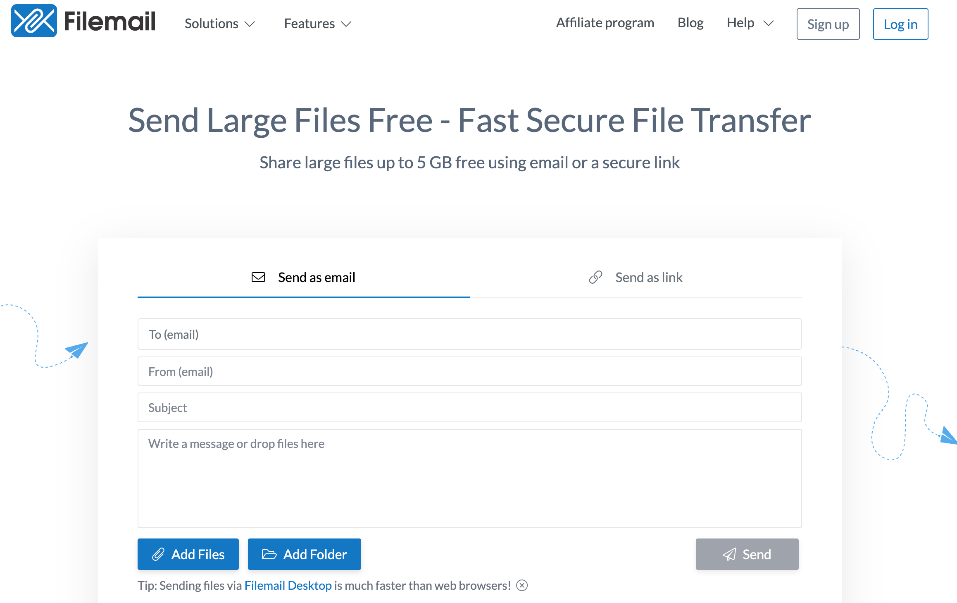Click the folder icon on Add Folder button
Image resolution: width=957 pixels, height=603 pixels.
point(269,554)
